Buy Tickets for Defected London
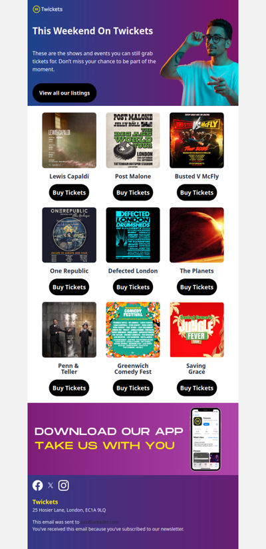 (x=133, y=287)
